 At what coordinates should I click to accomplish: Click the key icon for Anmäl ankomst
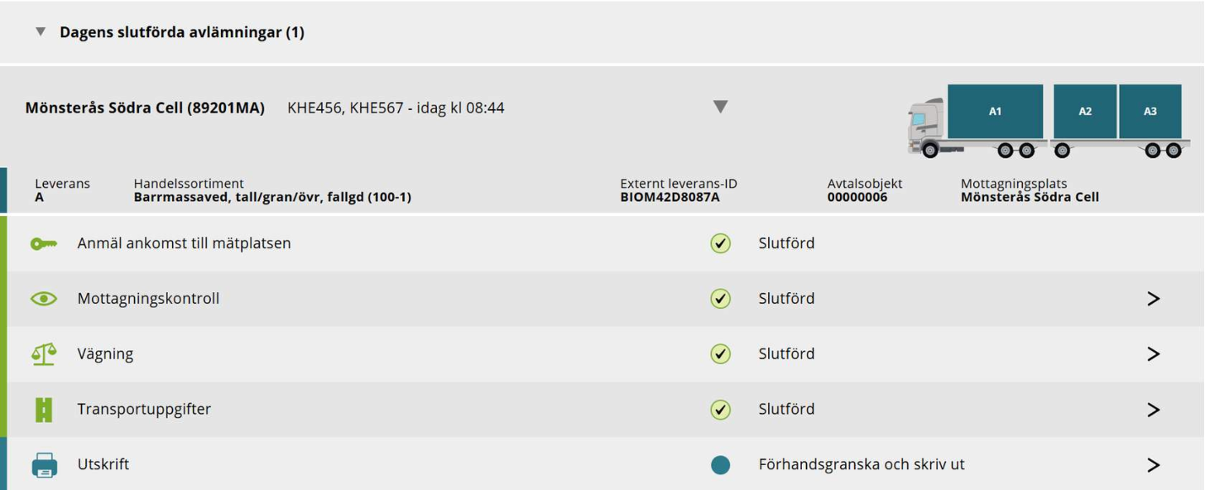point(44,243)
